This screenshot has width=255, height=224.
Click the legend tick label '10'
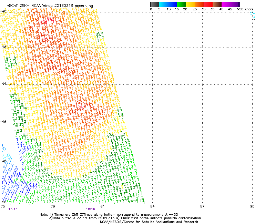click(x=169, y=9)
